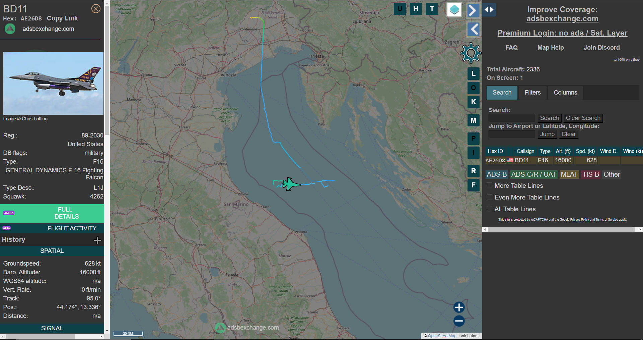This screenshot has width=643, height=340.
Task: Toggle the MLAT source filter
Action: pos(569,174)
